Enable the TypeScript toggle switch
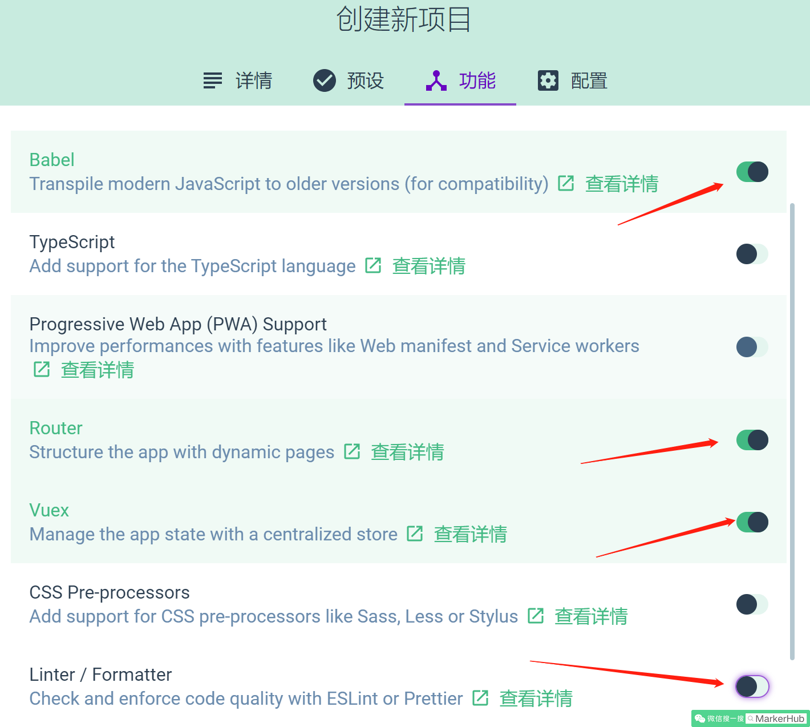 (752, 254)
